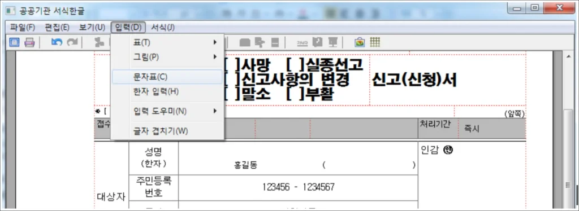Open the 파일(F) menu
The image size is (579, 211).
point(22,27)
